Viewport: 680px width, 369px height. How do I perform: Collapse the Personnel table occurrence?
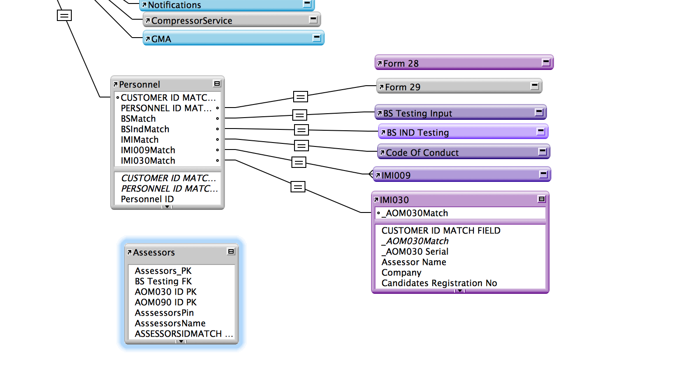pos(217,84)
